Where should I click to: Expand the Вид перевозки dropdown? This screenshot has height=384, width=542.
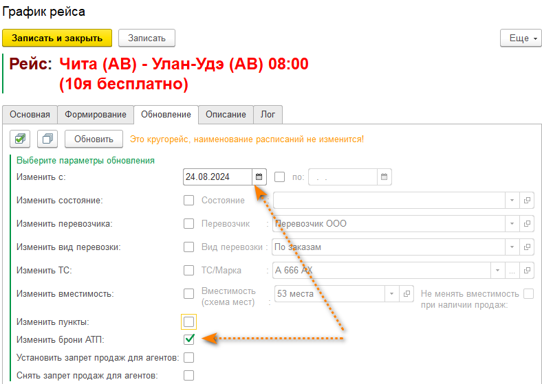(x=512, y=247)
